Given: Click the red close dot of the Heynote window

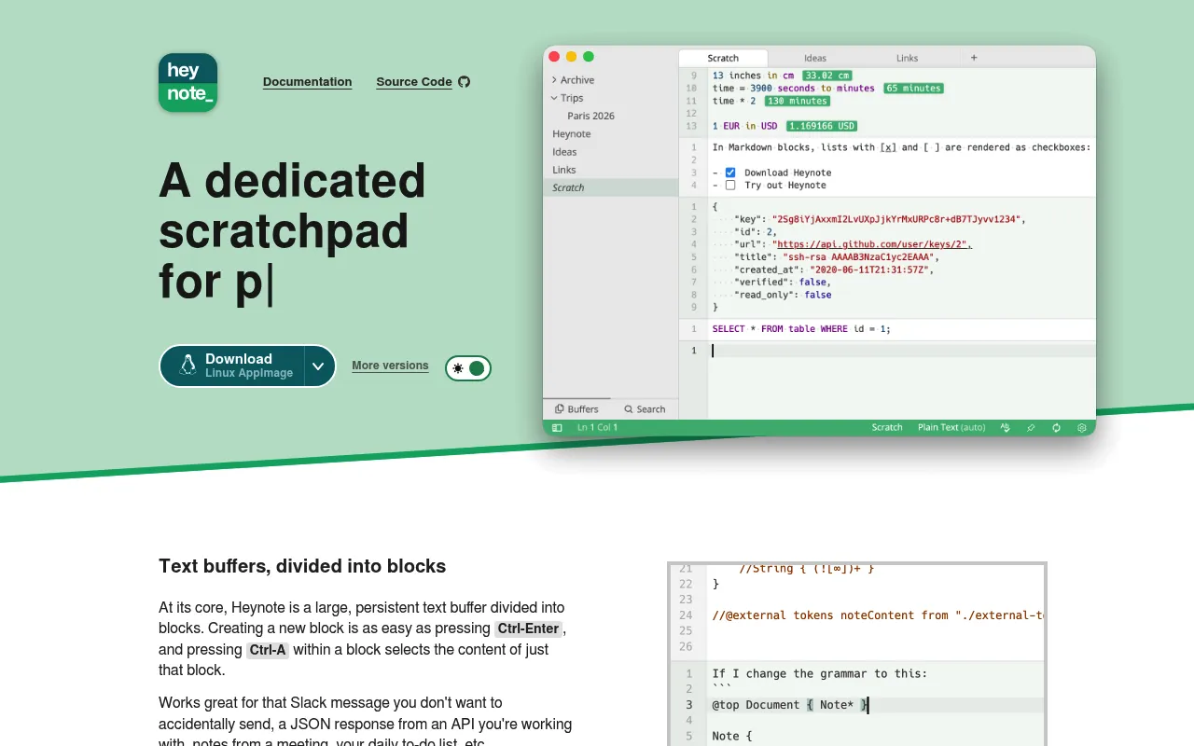Looking at the screenshot, I should click(x=554, y=57).
